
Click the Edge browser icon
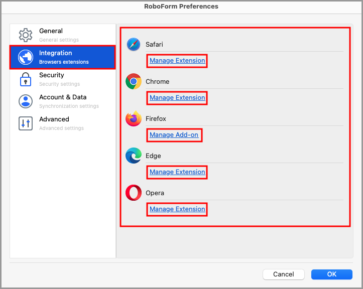point(134,156)
